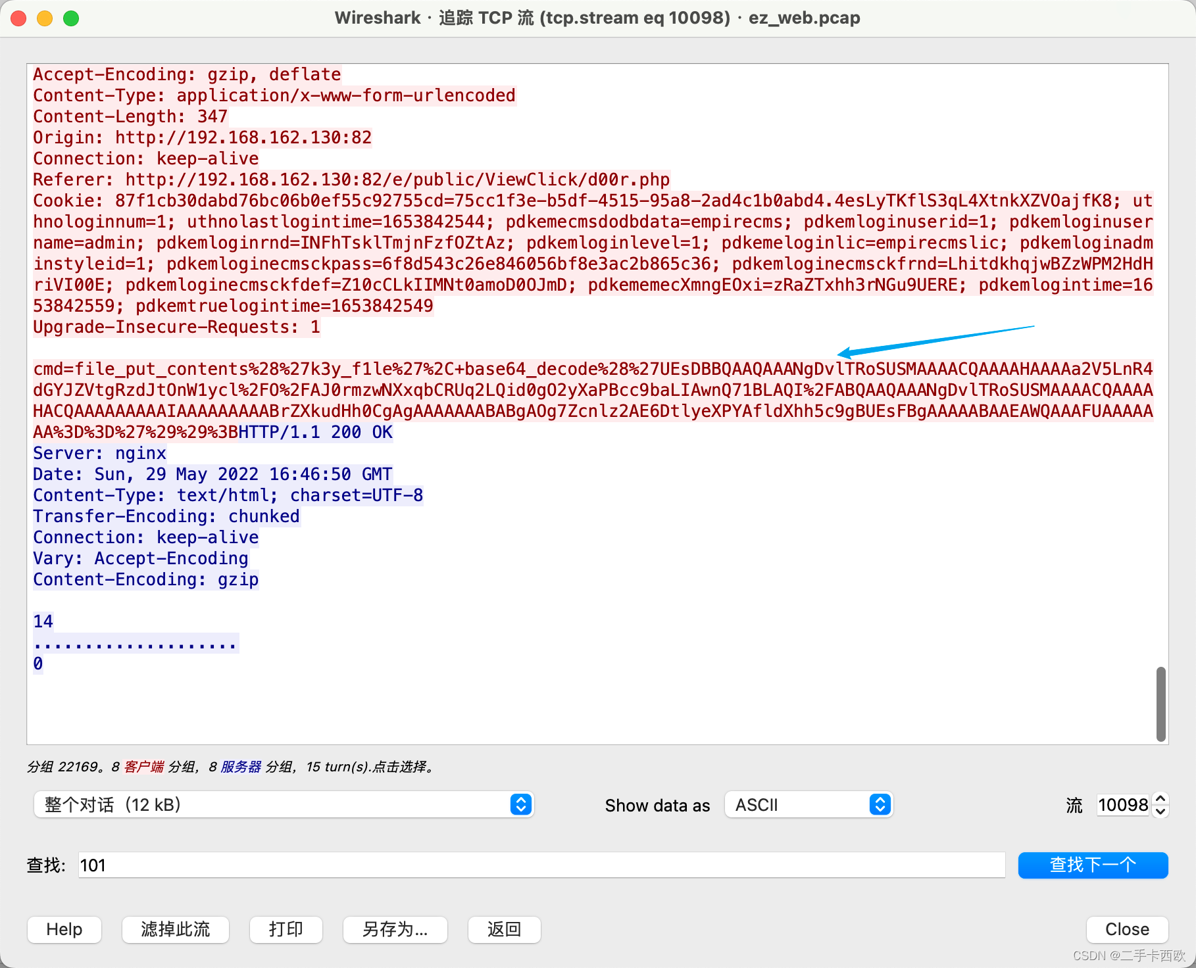Click the chunk size value 14
This screenshot has width=1196, height=968.
point(43,621)
